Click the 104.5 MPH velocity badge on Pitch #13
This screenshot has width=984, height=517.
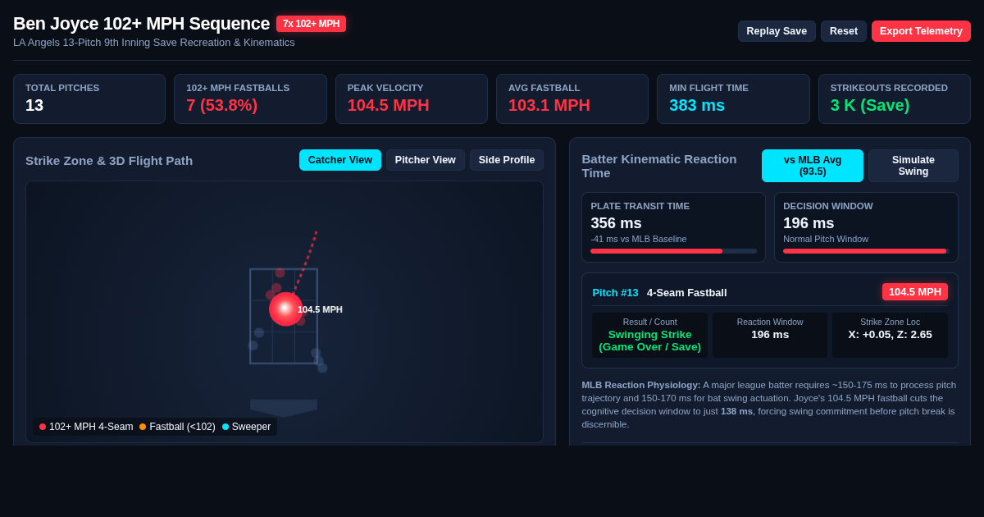pos(915,292)
